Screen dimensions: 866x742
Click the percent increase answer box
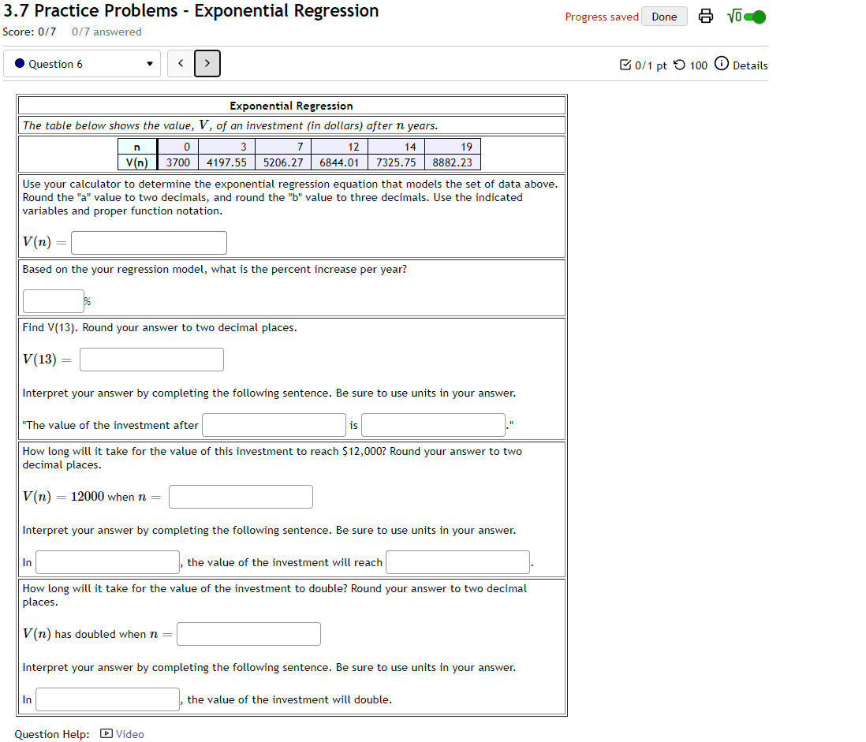click(x=53, y=300)
